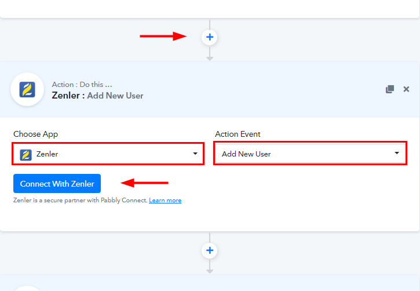This screenshot has height=291, width=420.
Task: Click 'Zenler is a secure partner' text
Action: pyautogui.click(x=81, y=201)
